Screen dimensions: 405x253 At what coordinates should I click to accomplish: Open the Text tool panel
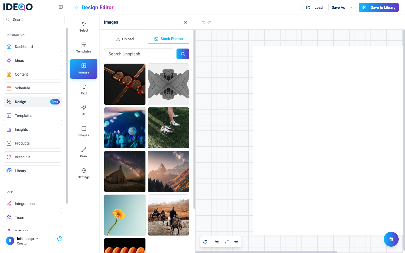(x=84, y=89)
